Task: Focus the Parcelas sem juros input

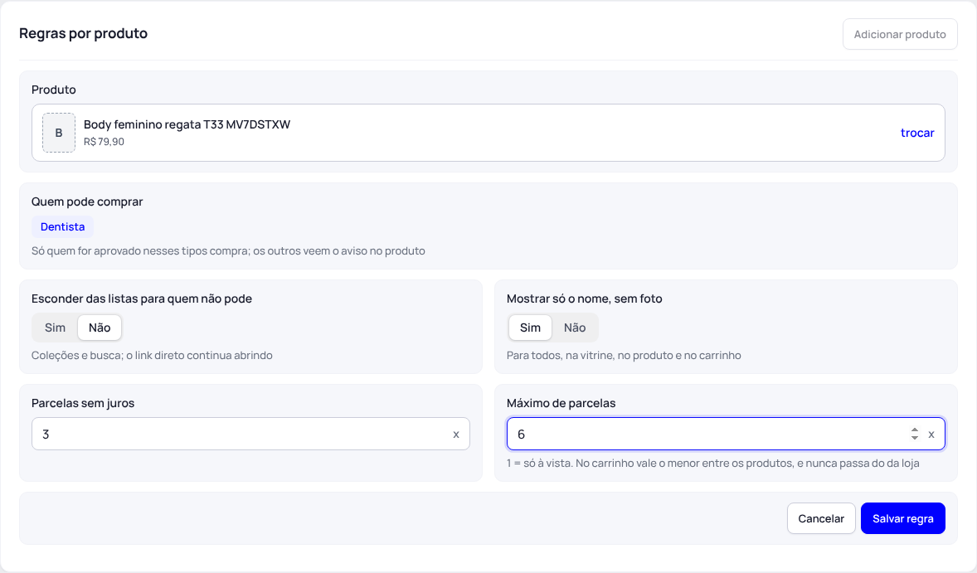Action: (x=250, y=434)
